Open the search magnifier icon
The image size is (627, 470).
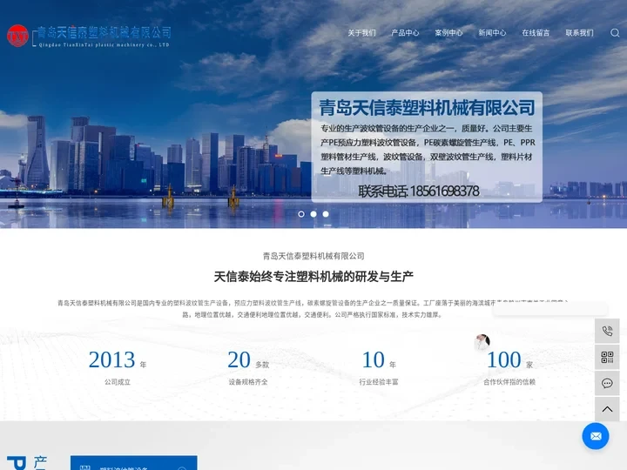click(x=615, y=33)
